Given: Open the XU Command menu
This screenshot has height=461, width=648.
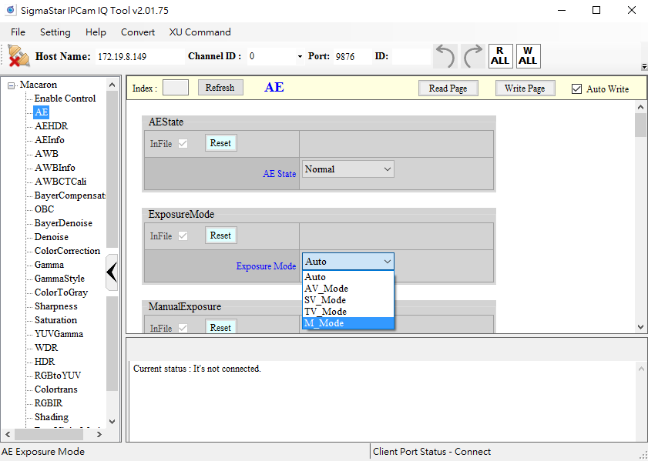Looking at the screenshot, I should (200, 32).
